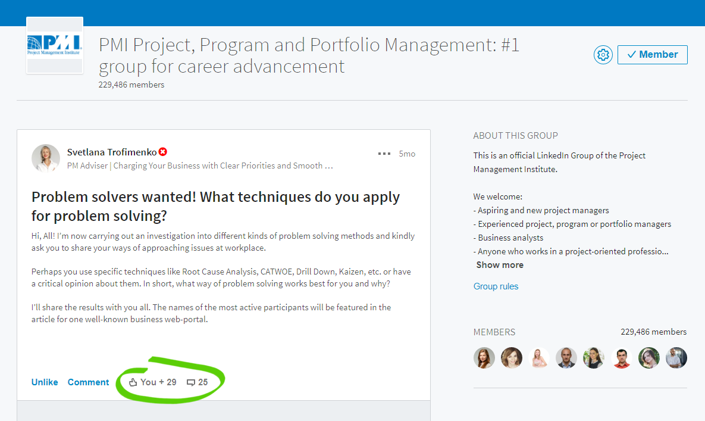
Task: Unlike the problem solvers post
Action: click(x=45, y=382)
